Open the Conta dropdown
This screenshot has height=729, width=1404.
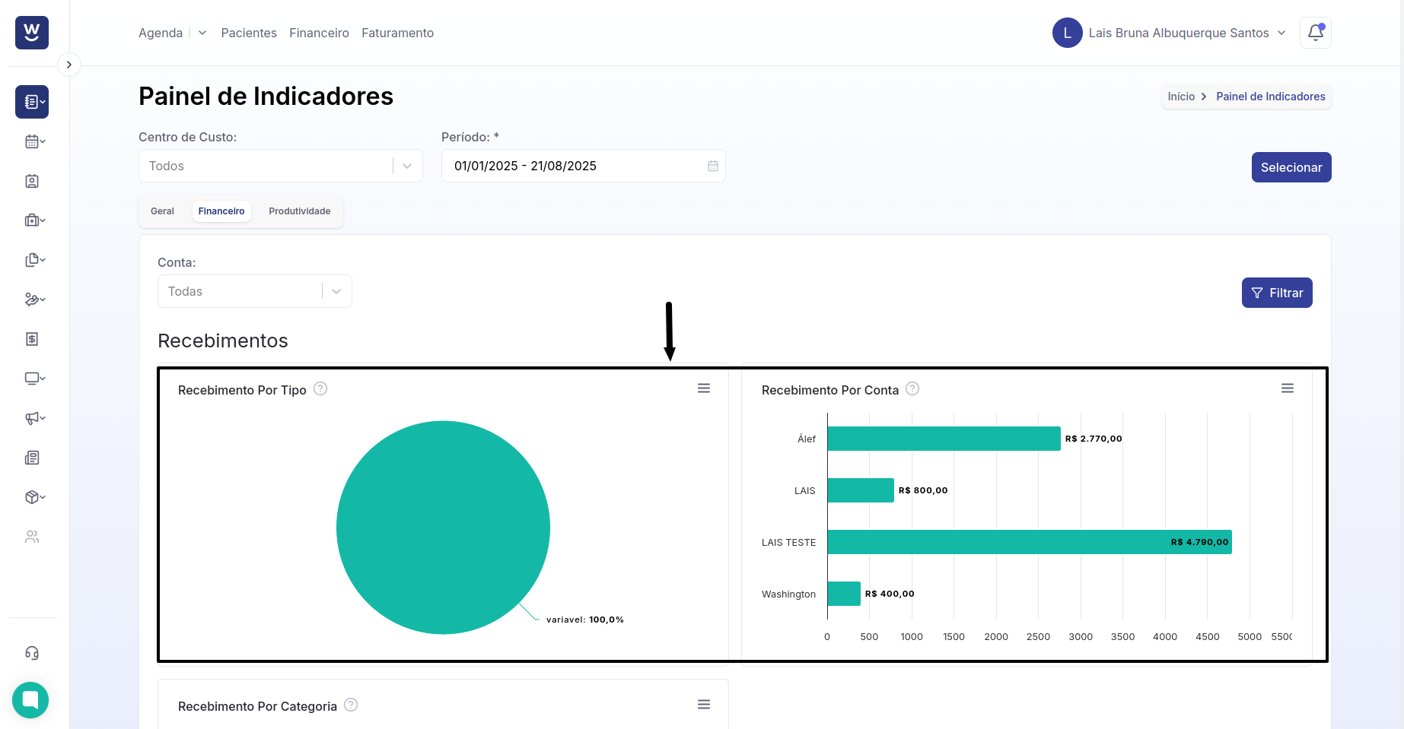coord(255,291)
